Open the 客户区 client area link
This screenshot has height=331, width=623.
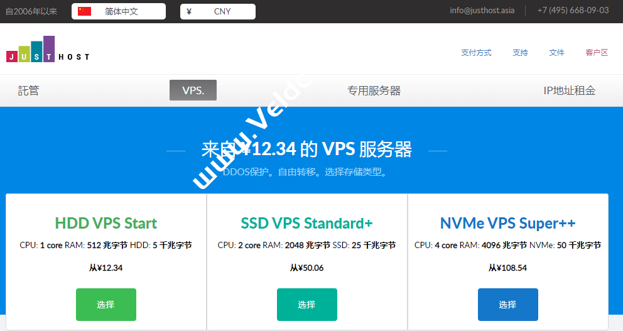point(597,53)
